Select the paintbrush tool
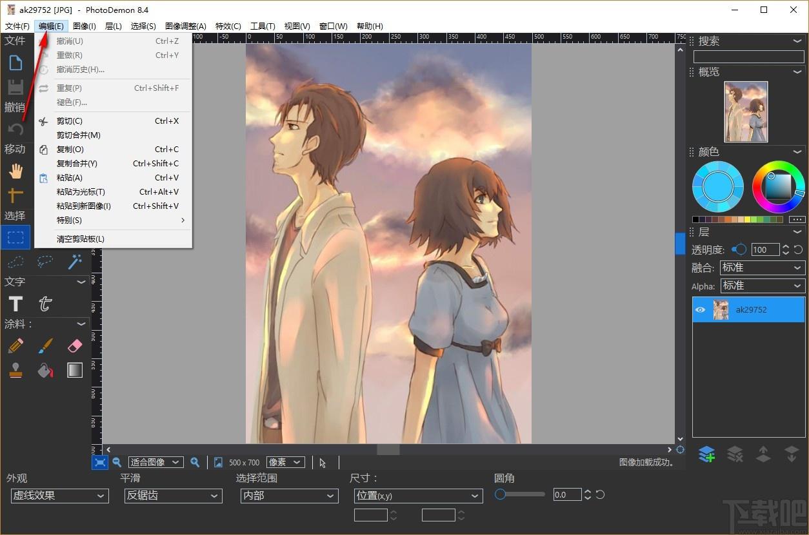 pos(45,346)
